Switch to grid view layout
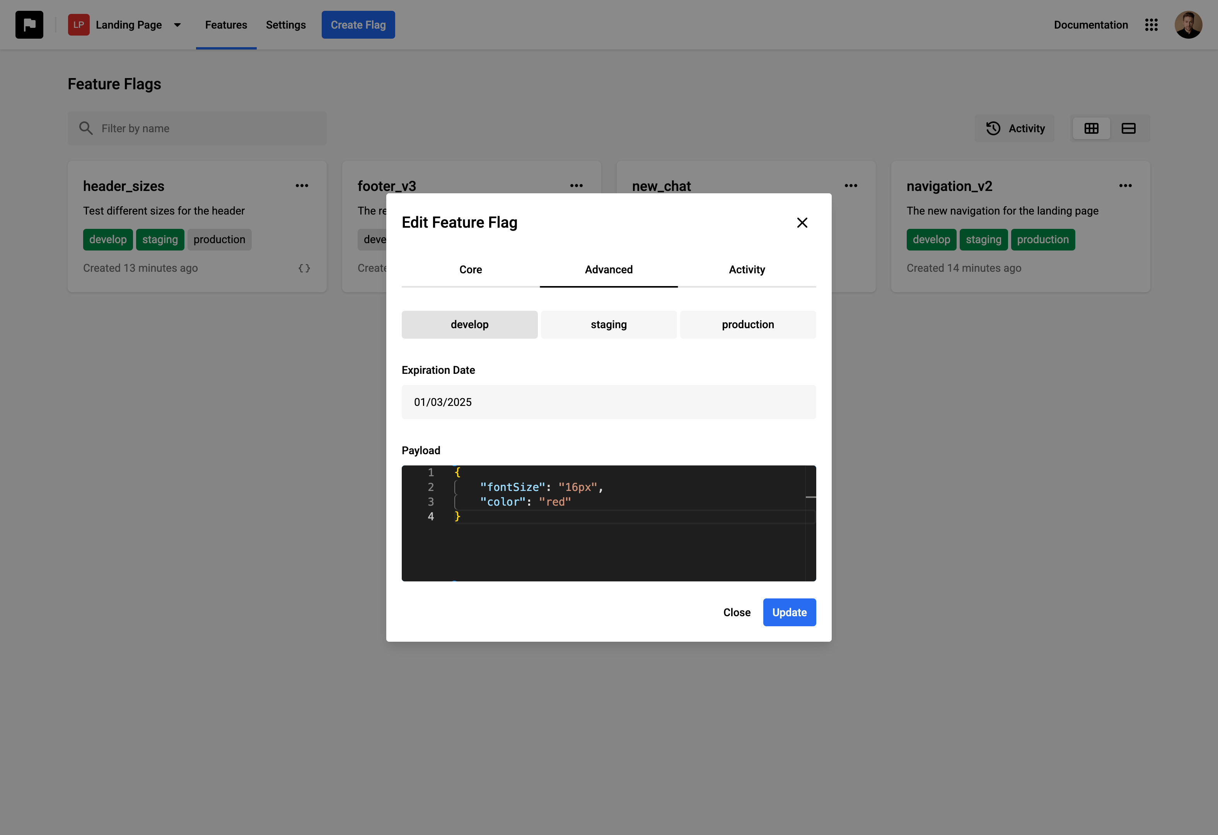 [x=1092, y=128]
